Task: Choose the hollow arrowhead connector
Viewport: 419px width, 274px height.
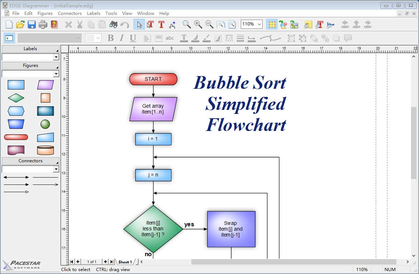Action: pyautogui.click(x=16, y=192)
